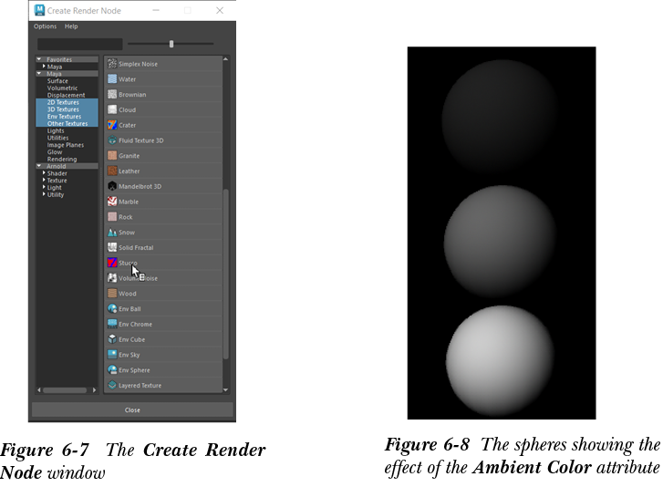Expand the Arnold Utility category
The width and height of the screenshot is (663, 487).
44,195
